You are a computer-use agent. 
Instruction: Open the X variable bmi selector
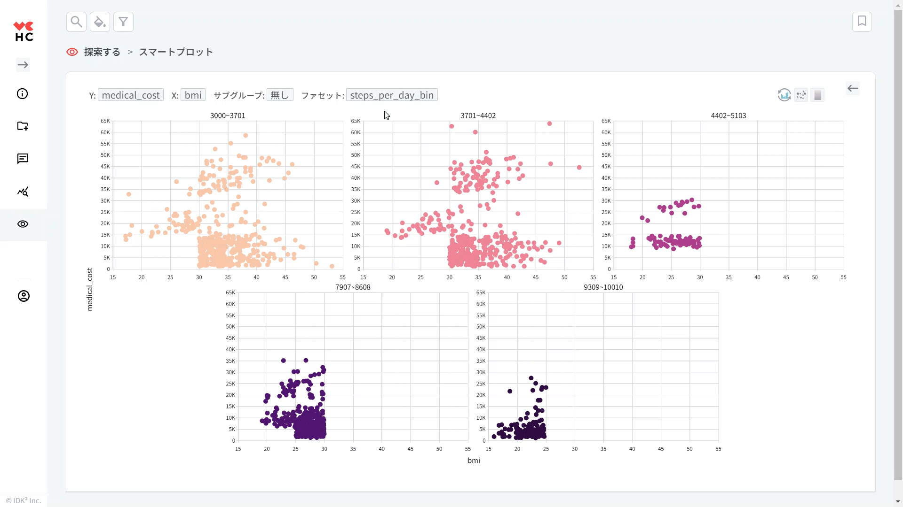[x=193, y=95]
